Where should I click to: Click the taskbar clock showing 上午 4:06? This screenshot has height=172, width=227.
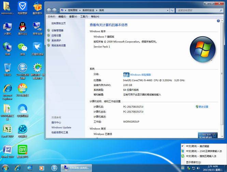point(213,168)
